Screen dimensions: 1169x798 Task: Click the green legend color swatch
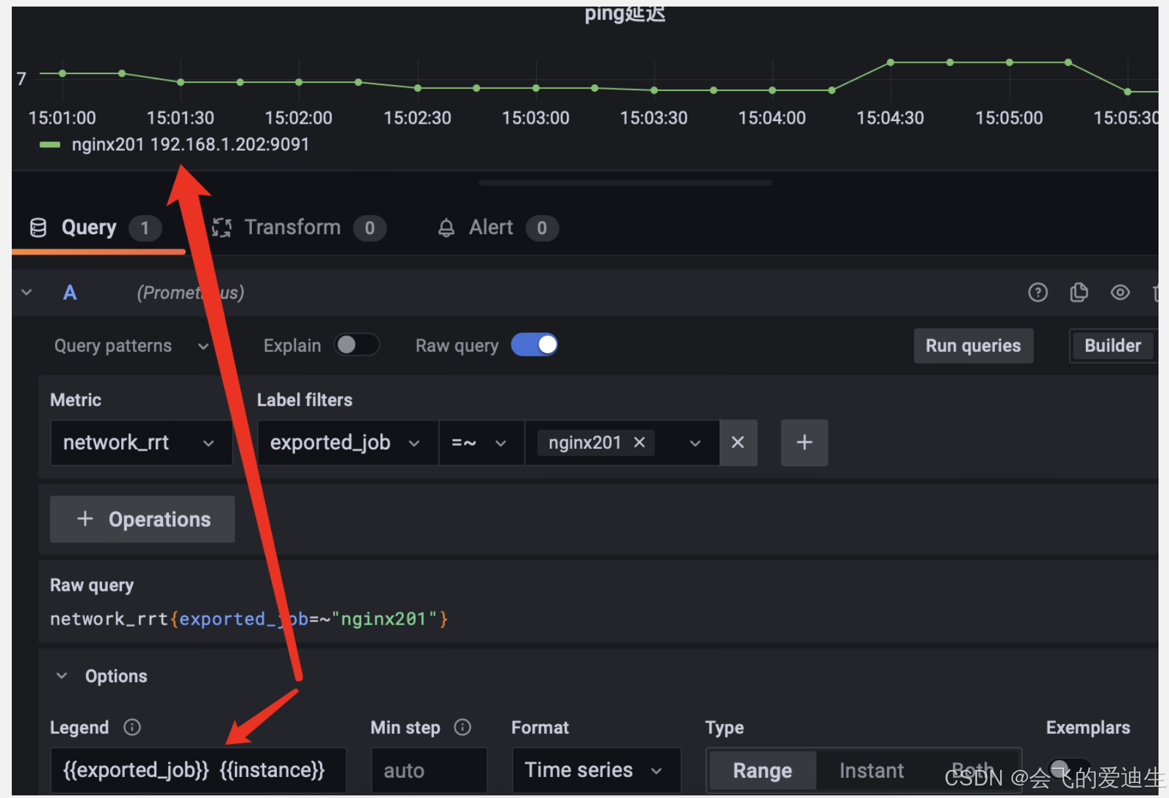click(x=50, y=145)
